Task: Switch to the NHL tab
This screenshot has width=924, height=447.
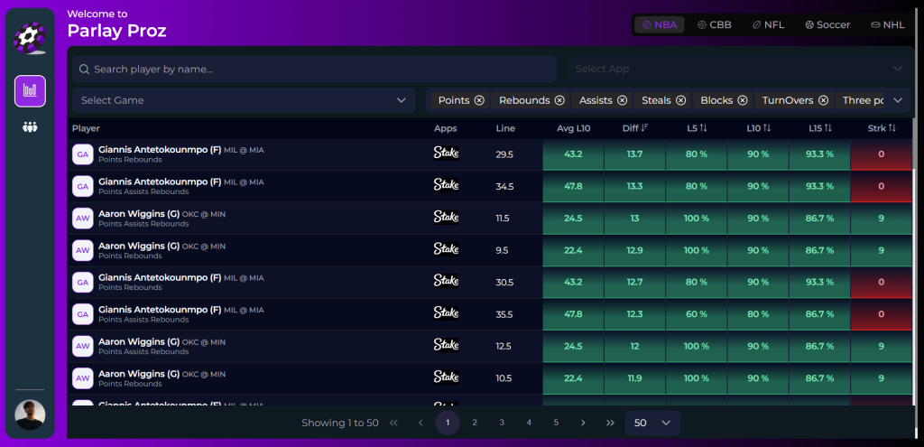Action: click(x=888, y=24)
